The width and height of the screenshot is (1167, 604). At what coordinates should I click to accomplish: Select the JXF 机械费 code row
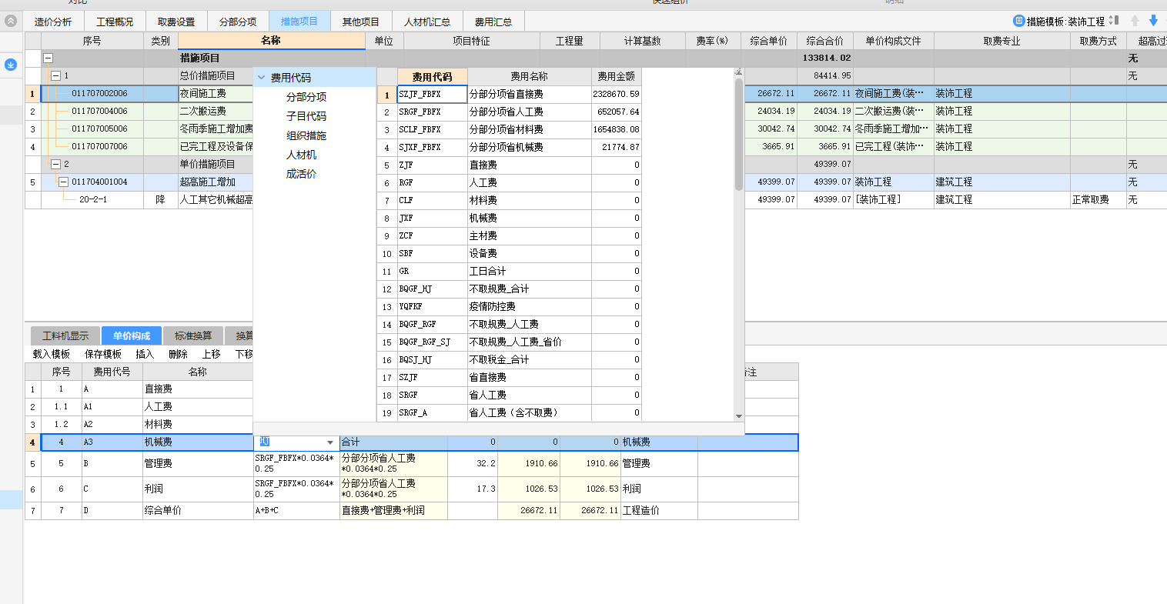[x=509, y=218]
